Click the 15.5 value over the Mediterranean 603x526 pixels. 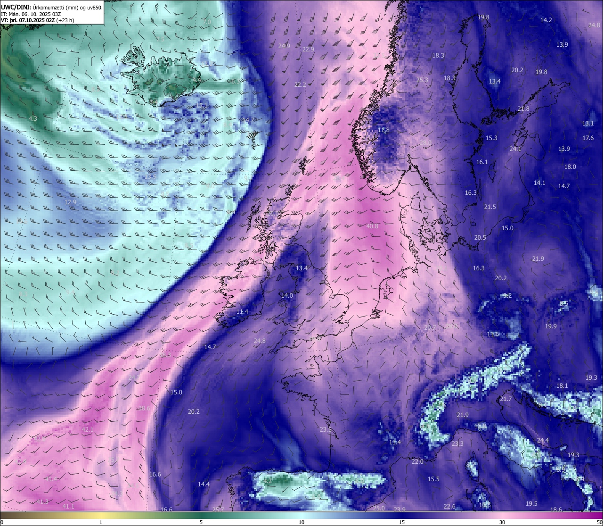[433, 479]
